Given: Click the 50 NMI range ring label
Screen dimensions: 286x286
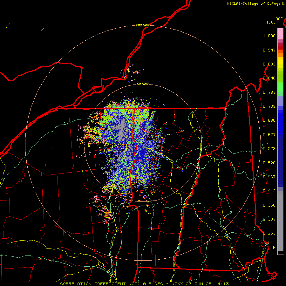Looking at the screenshot, I should coord(143,84).
